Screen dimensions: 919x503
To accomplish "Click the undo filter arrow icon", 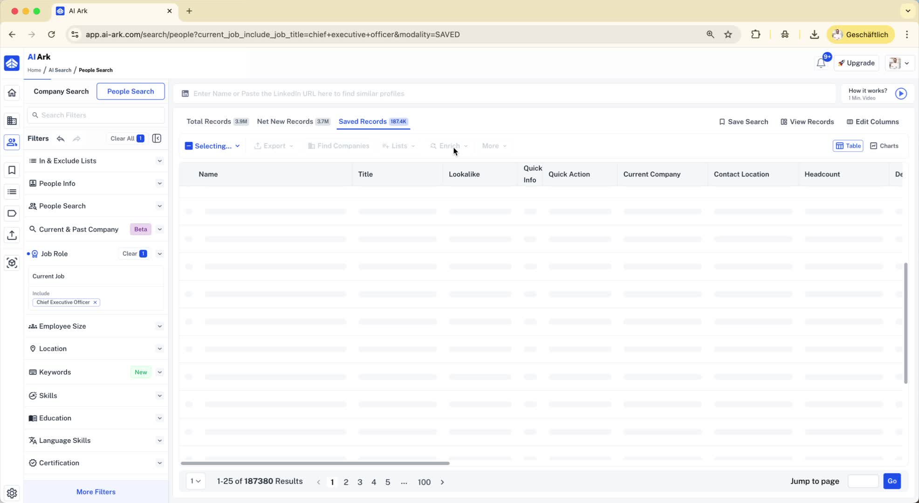I will [61, 138].
